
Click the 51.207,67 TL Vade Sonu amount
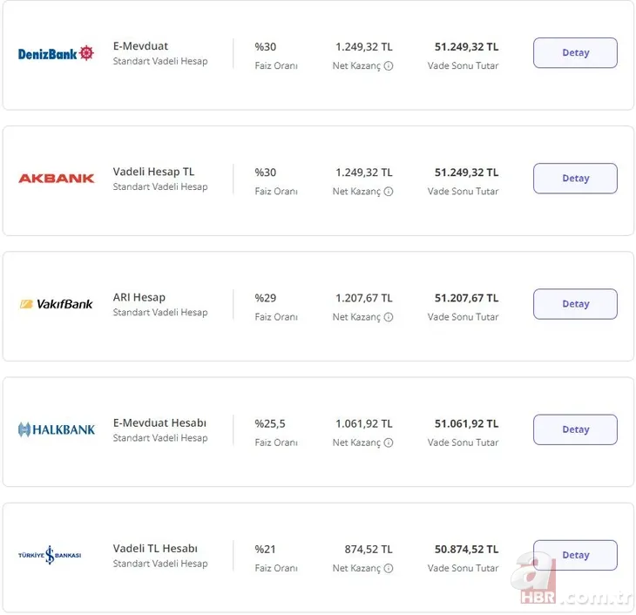coord(466,298)
